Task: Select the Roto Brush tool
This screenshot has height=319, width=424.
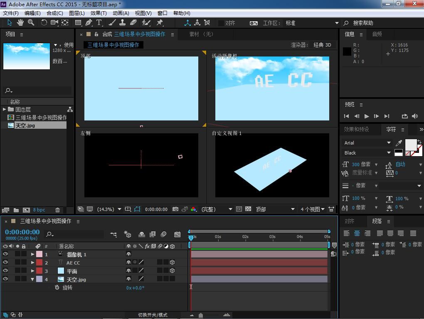Action: click(x=146, y=23)
